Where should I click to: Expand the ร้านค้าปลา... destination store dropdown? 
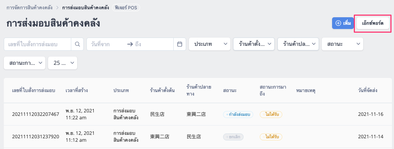tap(298, 44)
